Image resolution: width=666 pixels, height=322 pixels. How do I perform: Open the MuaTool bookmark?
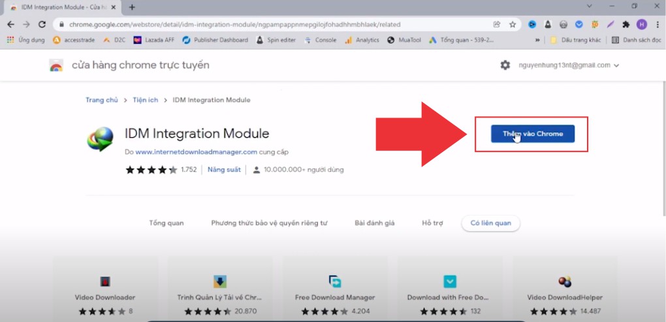(404, 40)
